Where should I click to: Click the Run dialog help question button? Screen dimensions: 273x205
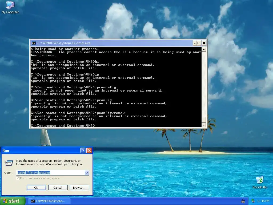83,151
